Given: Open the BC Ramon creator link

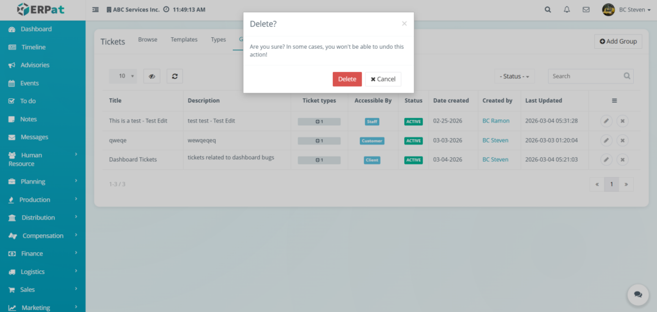Looking at the screenshot, I should [496, 121].
